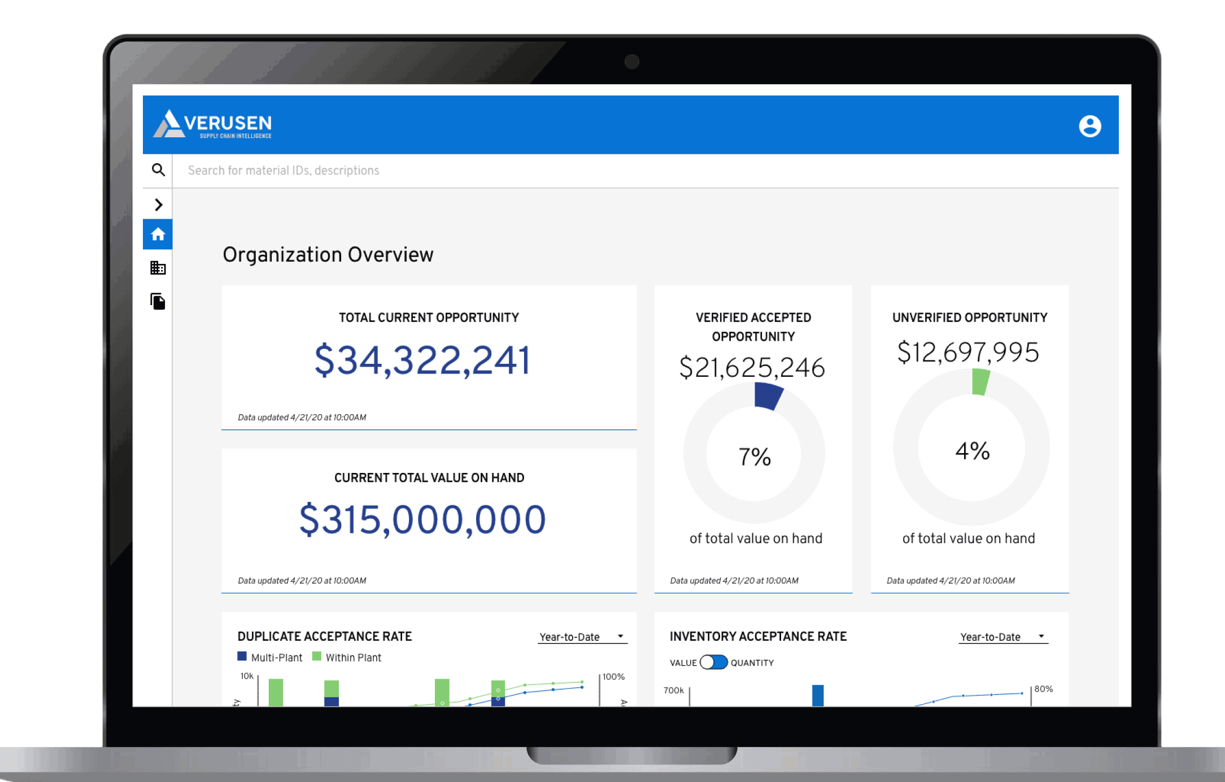Open the buildings/plants sidebar icon
This screenshot has width=1225, height=782.
(158, 268)
